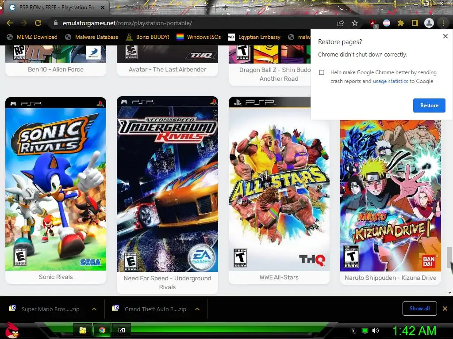The height and width of the screenshot is (339, 453).
Task: Share this page from the address bar
Action: tap(341, 23)
